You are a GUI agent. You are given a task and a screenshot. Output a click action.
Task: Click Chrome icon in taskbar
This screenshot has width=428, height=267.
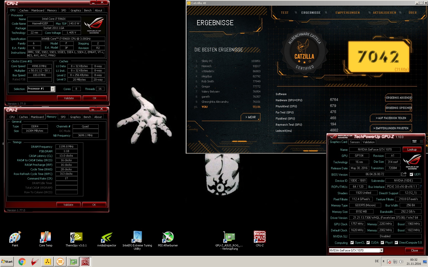[x=22, y=262]
